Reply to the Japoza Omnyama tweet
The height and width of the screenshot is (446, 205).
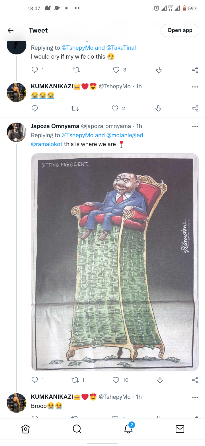35,380
